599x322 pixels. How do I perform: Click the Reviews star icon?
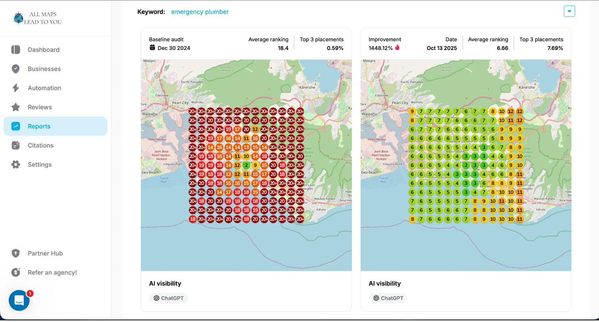coord(16,107)
